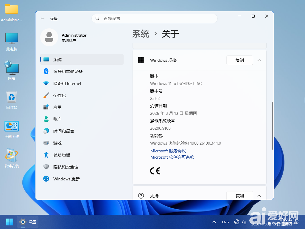Viewport: 305px width, 229px height.
Task: Copy the Support section information
Action: [x=240, y=196]
